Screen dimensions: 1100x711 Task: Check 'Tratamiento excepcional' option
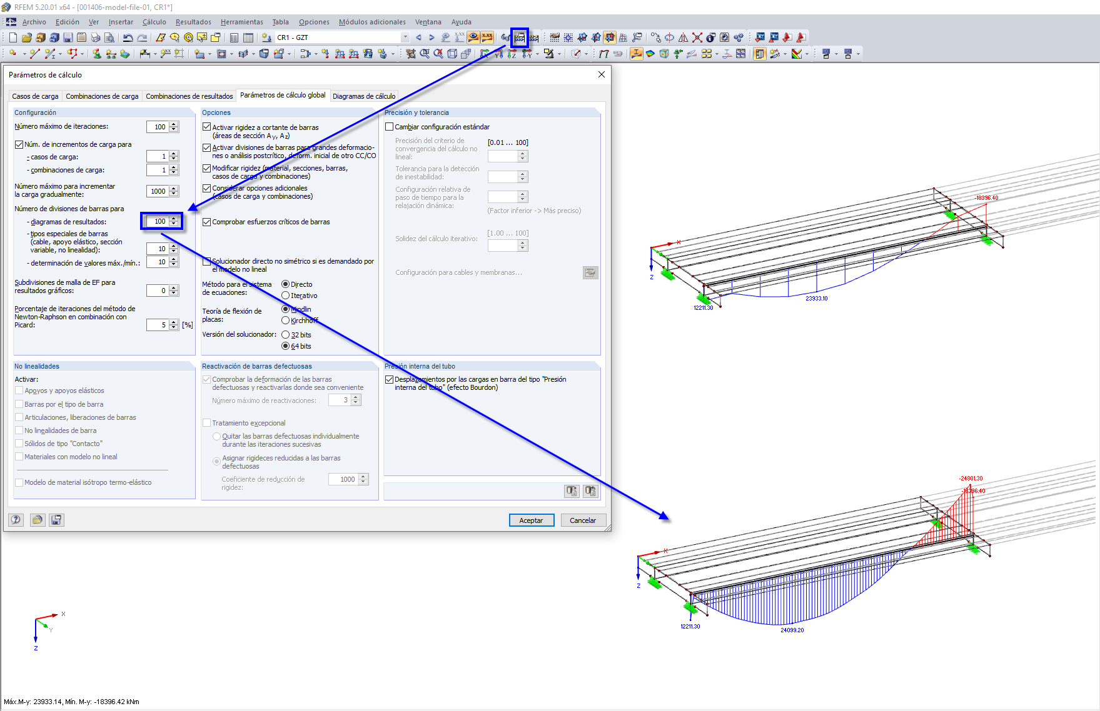[206, 423]
